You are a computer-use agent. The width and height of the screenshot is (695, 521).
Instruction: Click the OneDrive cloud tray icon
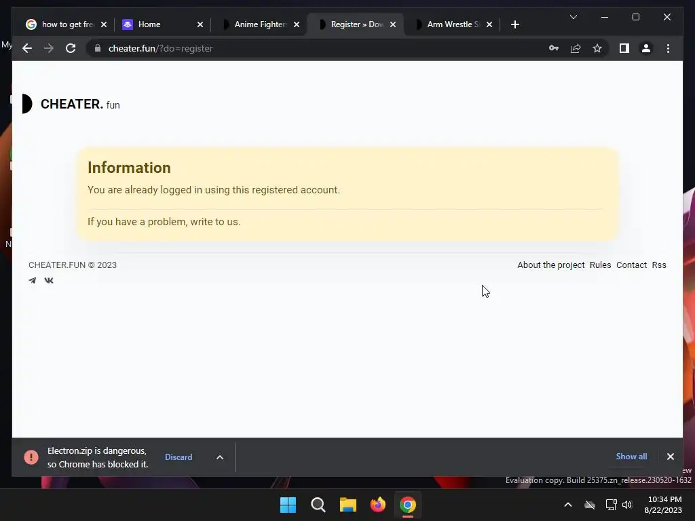coord(590,505)
